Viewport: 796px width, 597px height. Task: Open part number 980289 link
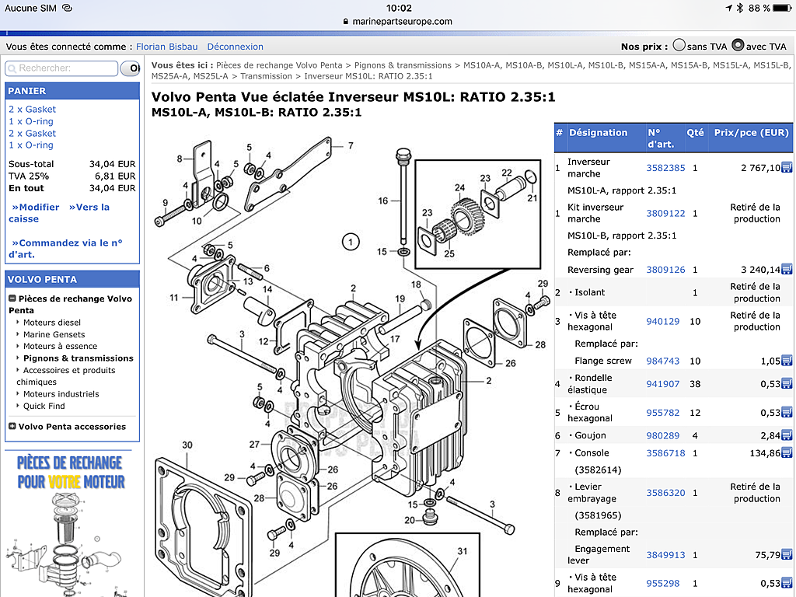pos(662,435)
